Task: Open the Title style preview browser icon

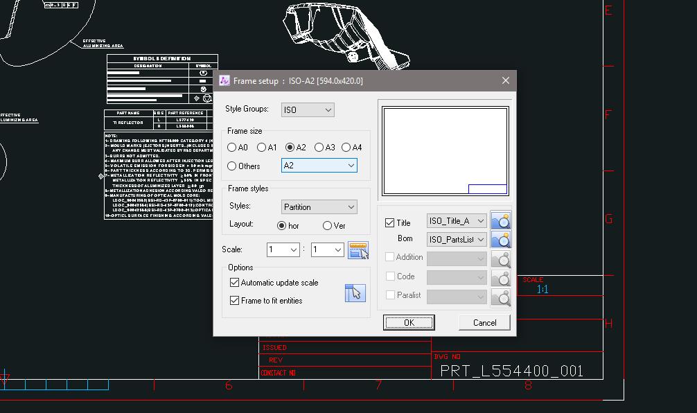Action: [501, 220]
